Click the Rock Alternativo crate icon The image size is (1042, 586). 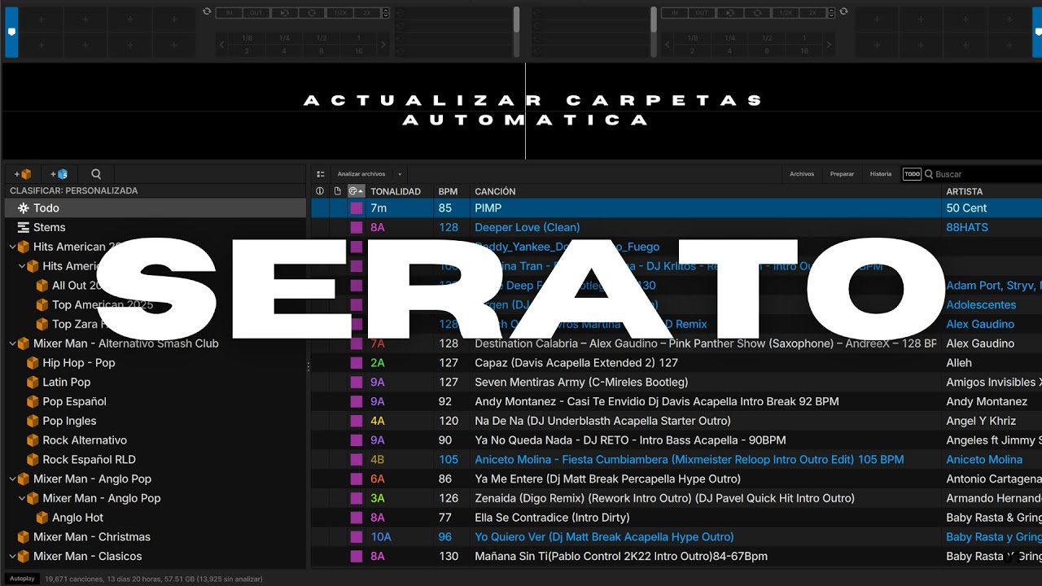33,440
